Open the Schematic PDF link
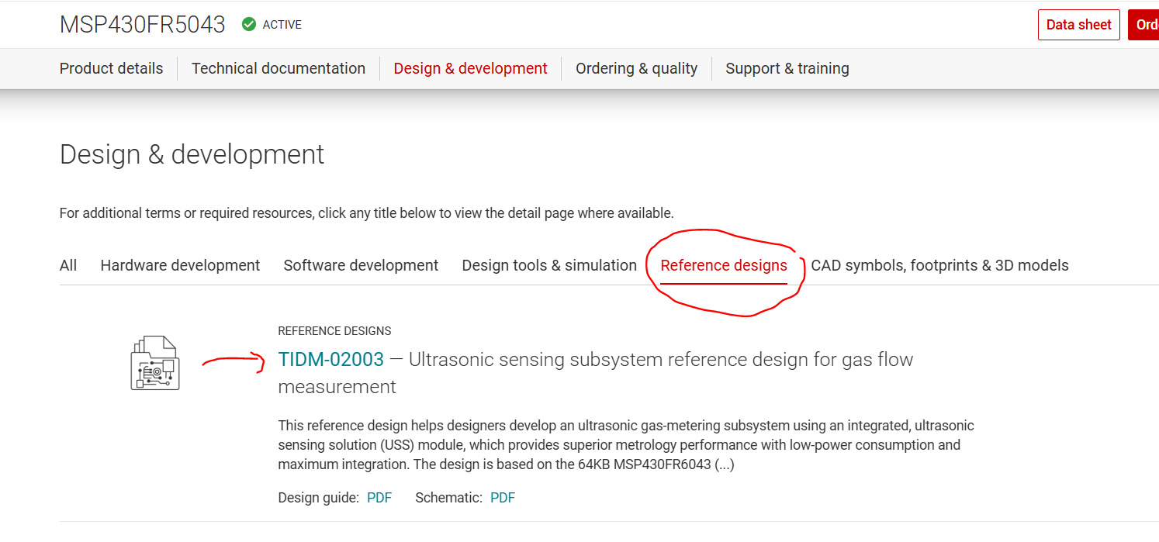 coord(503,498)
